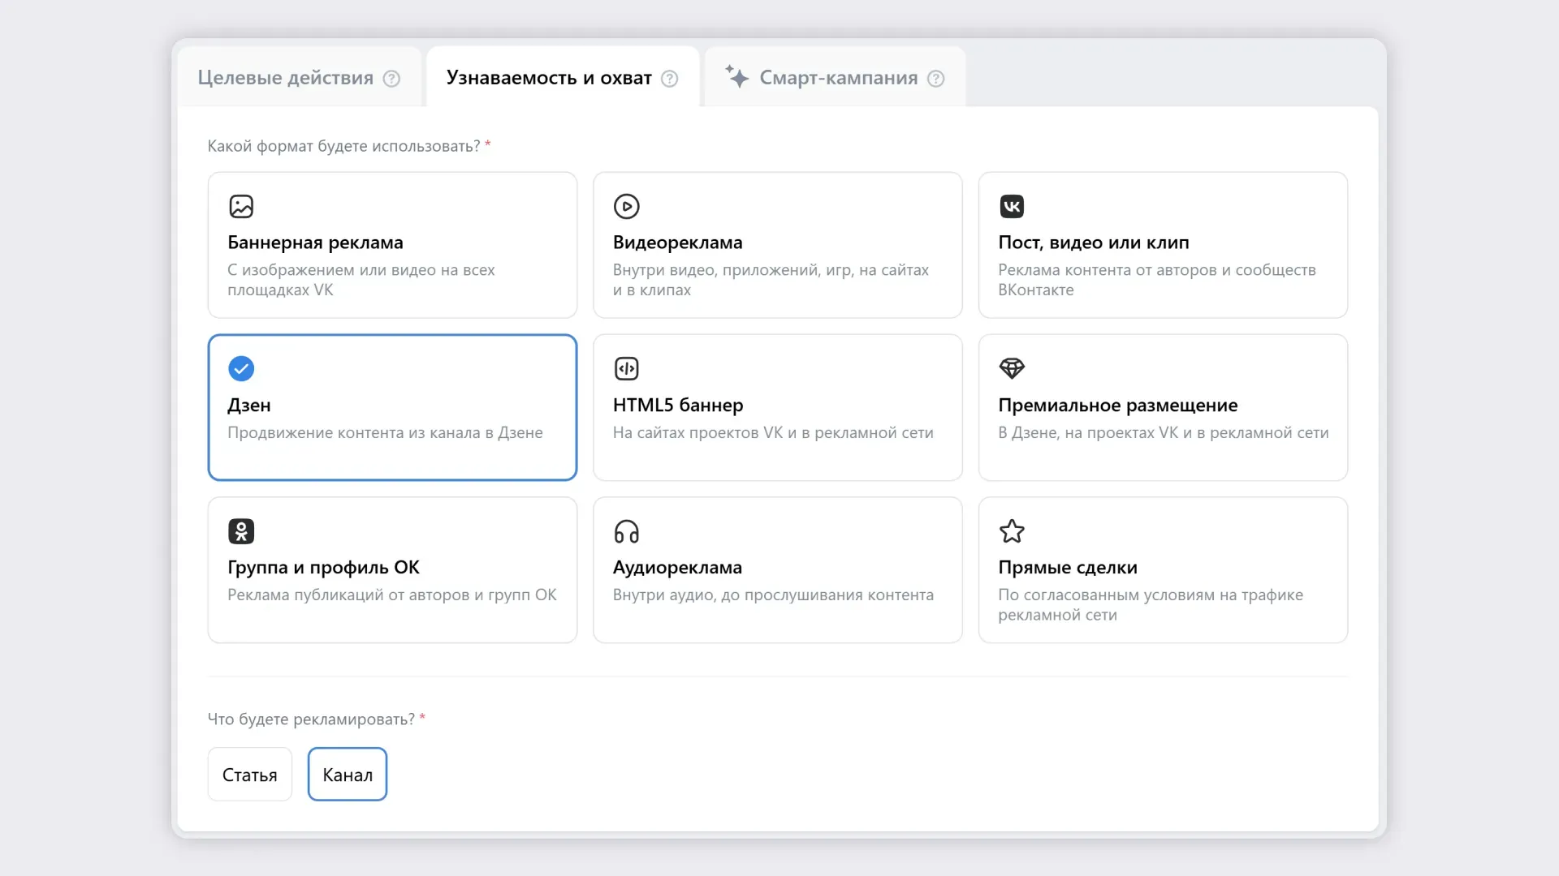Select Группа и профиль ОК format

point(392,570)
